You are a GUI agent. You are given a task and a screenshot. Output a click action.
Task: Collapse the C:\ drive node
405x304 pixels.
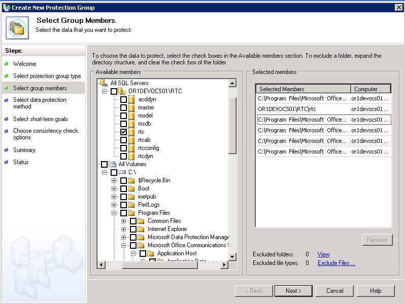[105, 172]
